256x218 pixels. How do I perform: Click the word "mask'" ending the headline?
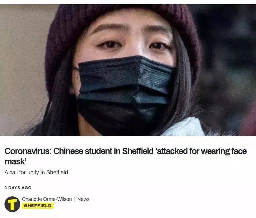click(15, 162)
